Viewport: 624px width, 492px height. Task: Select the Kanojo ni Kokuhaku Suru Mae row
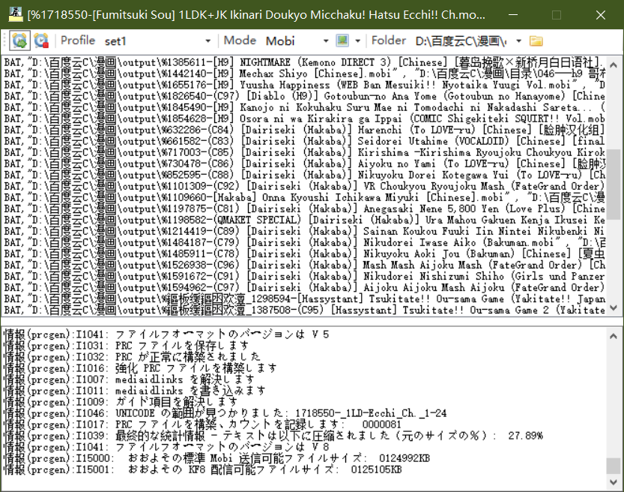(x=304, y=107)
